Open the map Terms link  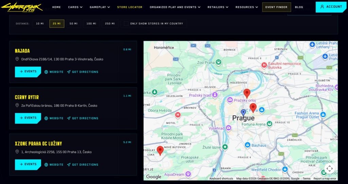pyautogui.click(x=307, y=179)
